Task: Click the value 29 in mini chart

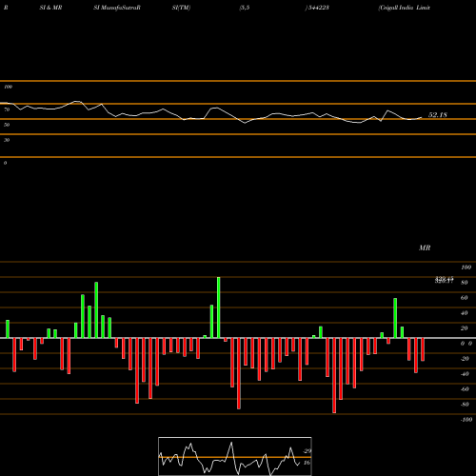Action: (x=307, y=451)
